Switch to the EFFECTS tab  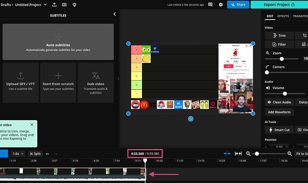tap(283, 16)
